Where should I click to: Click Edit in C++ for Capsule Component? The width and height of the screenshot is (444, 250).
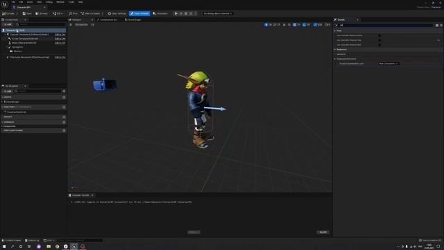(x=60, y=34)
